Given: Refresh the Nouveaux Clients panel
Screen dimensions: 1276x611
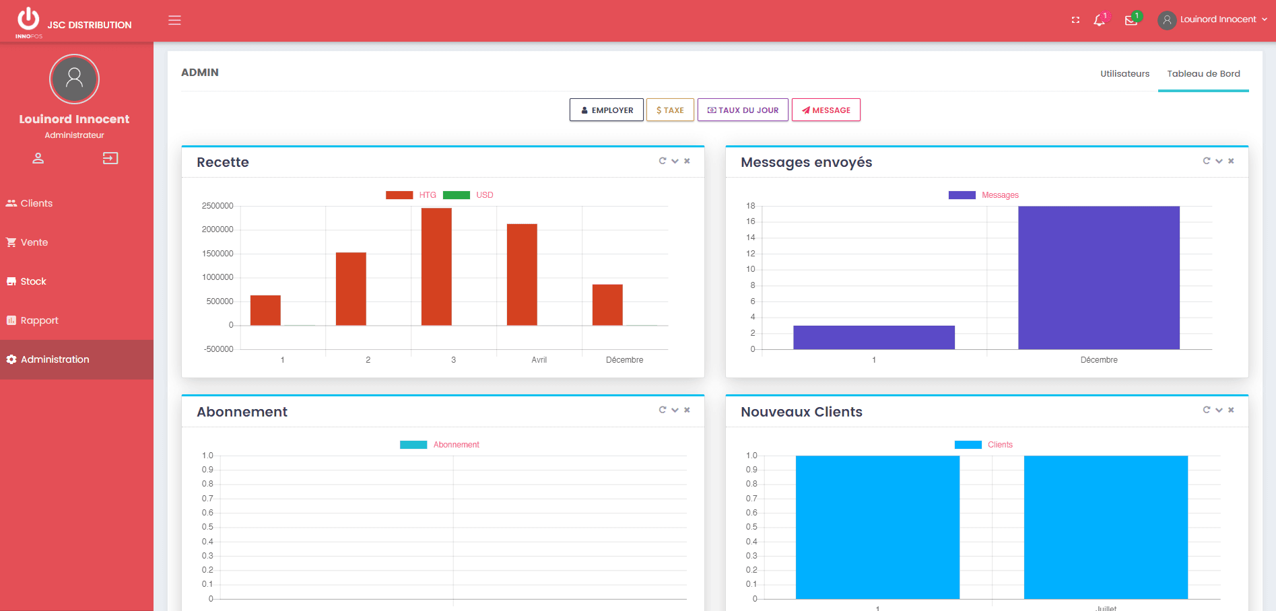Looking at the screenshot, I should [x=1207, y=410].
